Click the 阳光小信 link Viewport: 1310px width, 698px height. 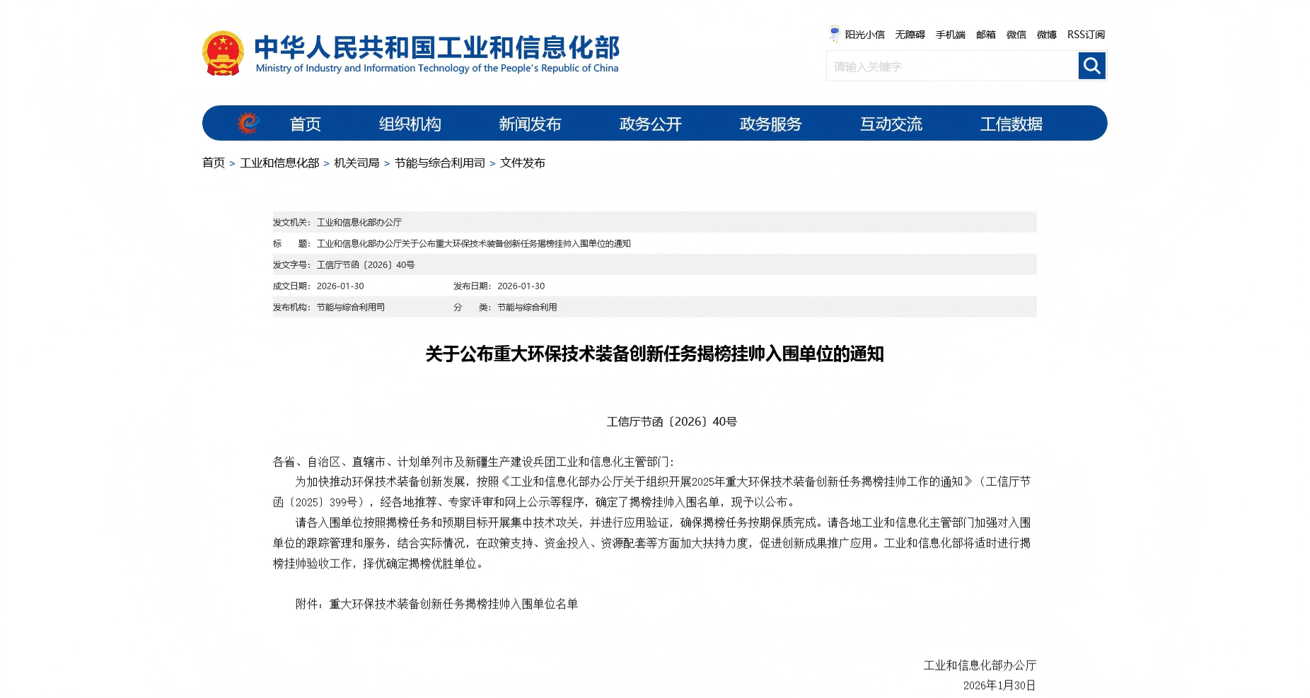(x=864, y=35)
